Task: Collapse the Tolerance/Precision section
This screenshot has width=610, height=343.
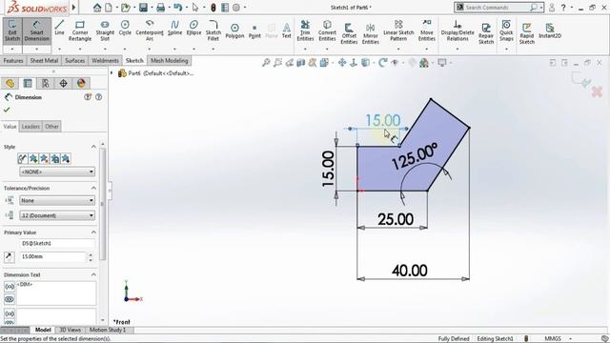Action: pyautogui.click(x=93, y=188)
